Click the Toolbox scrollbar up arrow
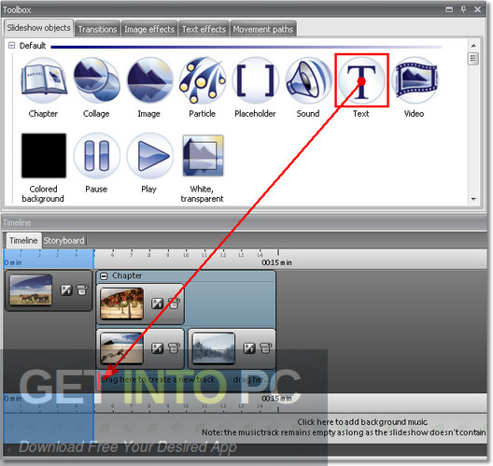The image size is (493, 466). click(473, 46)
